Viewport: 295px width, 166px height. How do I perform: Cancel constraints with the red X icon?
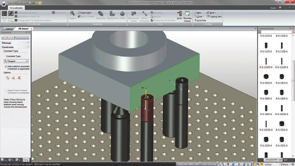(7, 38)
